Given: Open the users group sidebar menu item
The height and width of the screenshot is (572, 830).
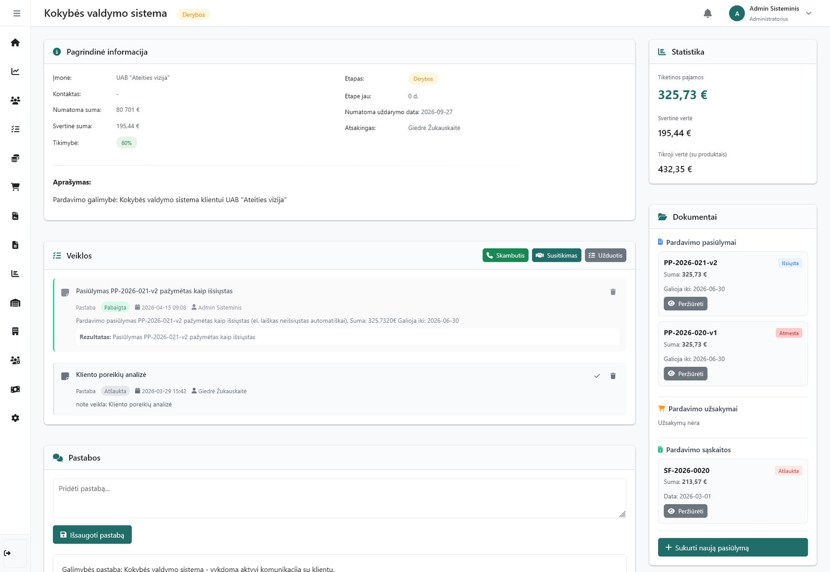Looking at the screenshot, I should pyautogui.click(x=16, y=101).
